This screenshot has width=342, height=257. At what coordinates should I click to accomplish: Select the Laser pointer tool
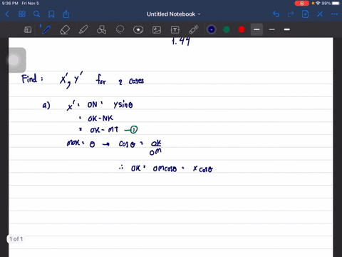pyautogui.click(x=194, y=30)
